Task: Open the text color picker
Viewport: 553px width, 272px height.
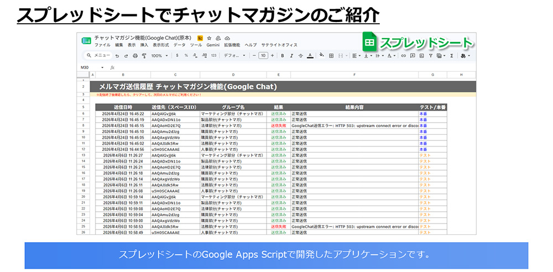Action: pyautogui.click(x=310, y=55)
